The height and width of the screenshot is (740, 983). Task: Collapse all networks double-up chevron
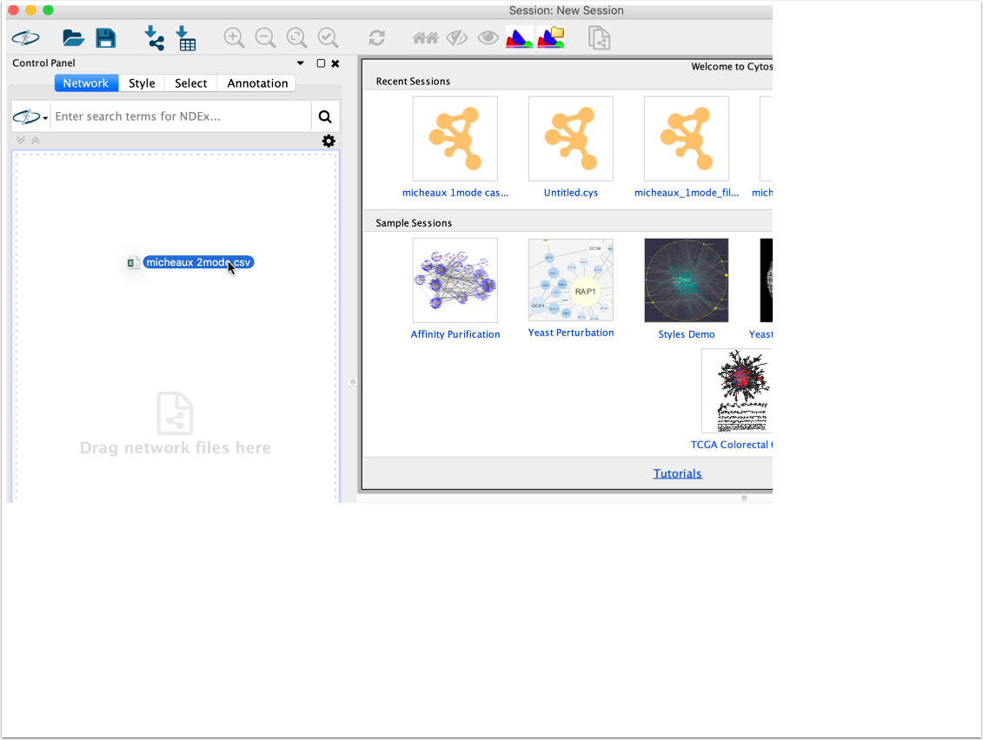coord(36,141)
